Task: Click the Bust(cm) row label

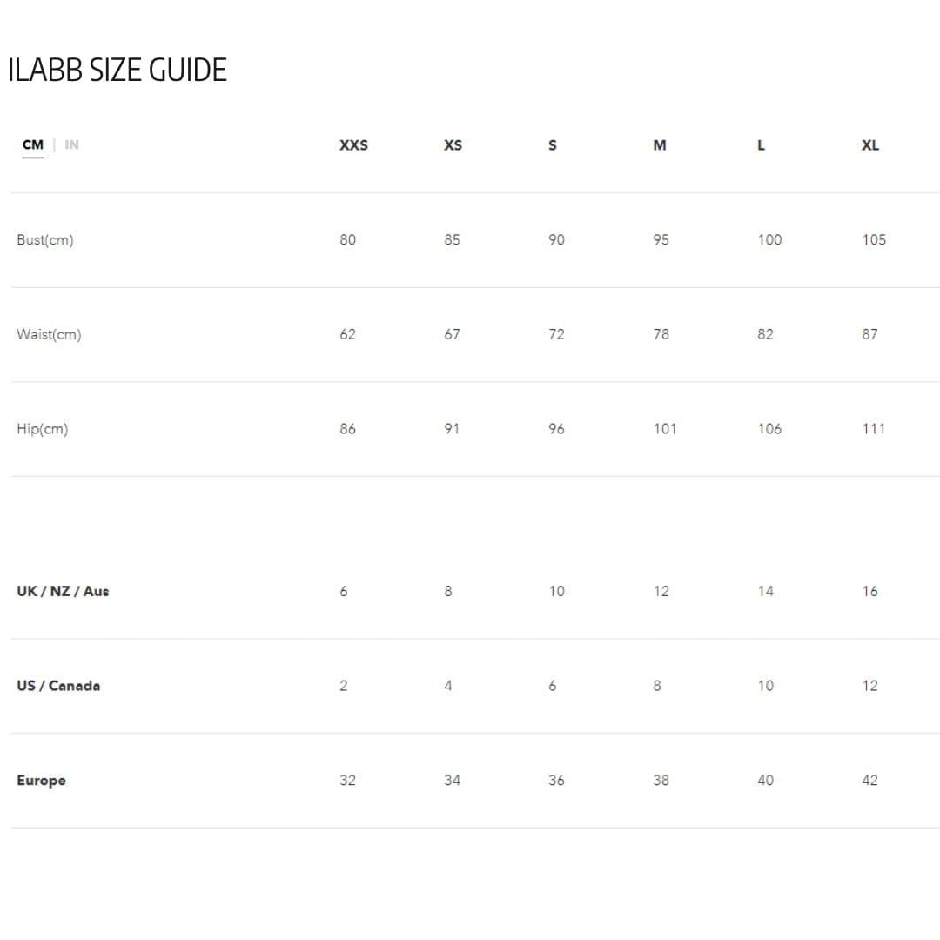Action: (45, 240)
